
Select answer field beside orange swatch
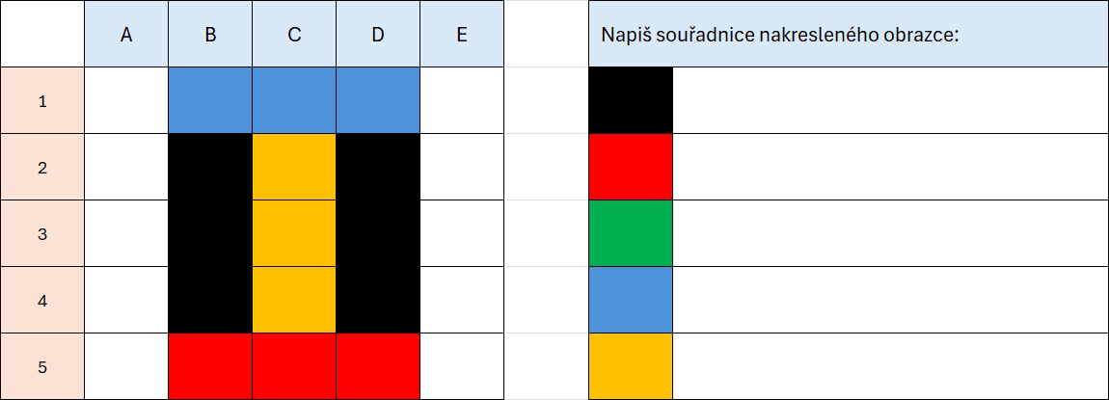(x=889, y=366)
